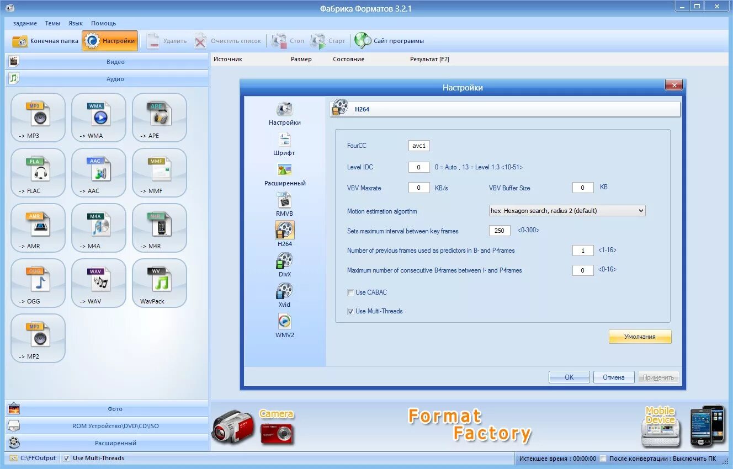The width and height of the screenshot is (733, 469).
Task: Enable the Use CABAC checkbox
Action: (x=350, y=292)
